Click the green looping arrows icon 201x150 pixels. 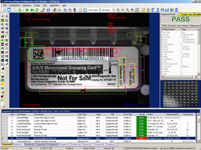pyautogui.click(x=37, y=10)
